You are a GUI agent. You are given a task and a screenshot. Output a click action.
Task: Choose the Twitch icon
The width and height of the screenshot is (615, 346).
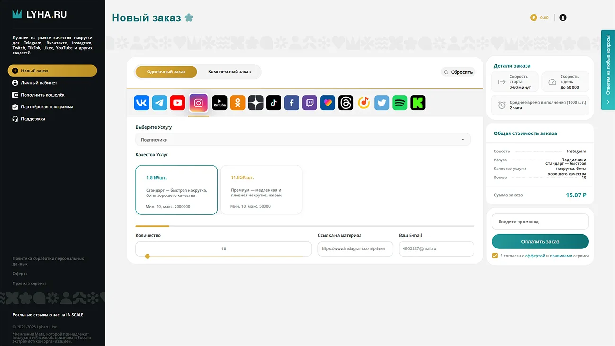(310, 103)
